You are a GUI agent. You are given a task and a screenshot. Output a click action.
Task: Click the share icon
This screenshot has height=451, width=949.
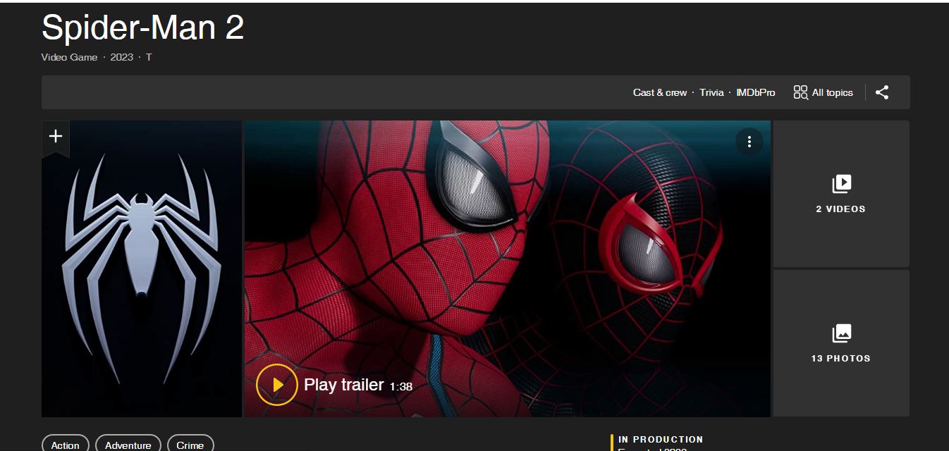882,92
